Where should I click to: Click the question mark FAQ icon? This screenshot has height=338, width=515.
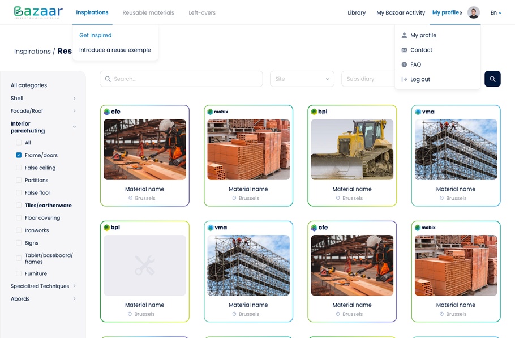404,65
